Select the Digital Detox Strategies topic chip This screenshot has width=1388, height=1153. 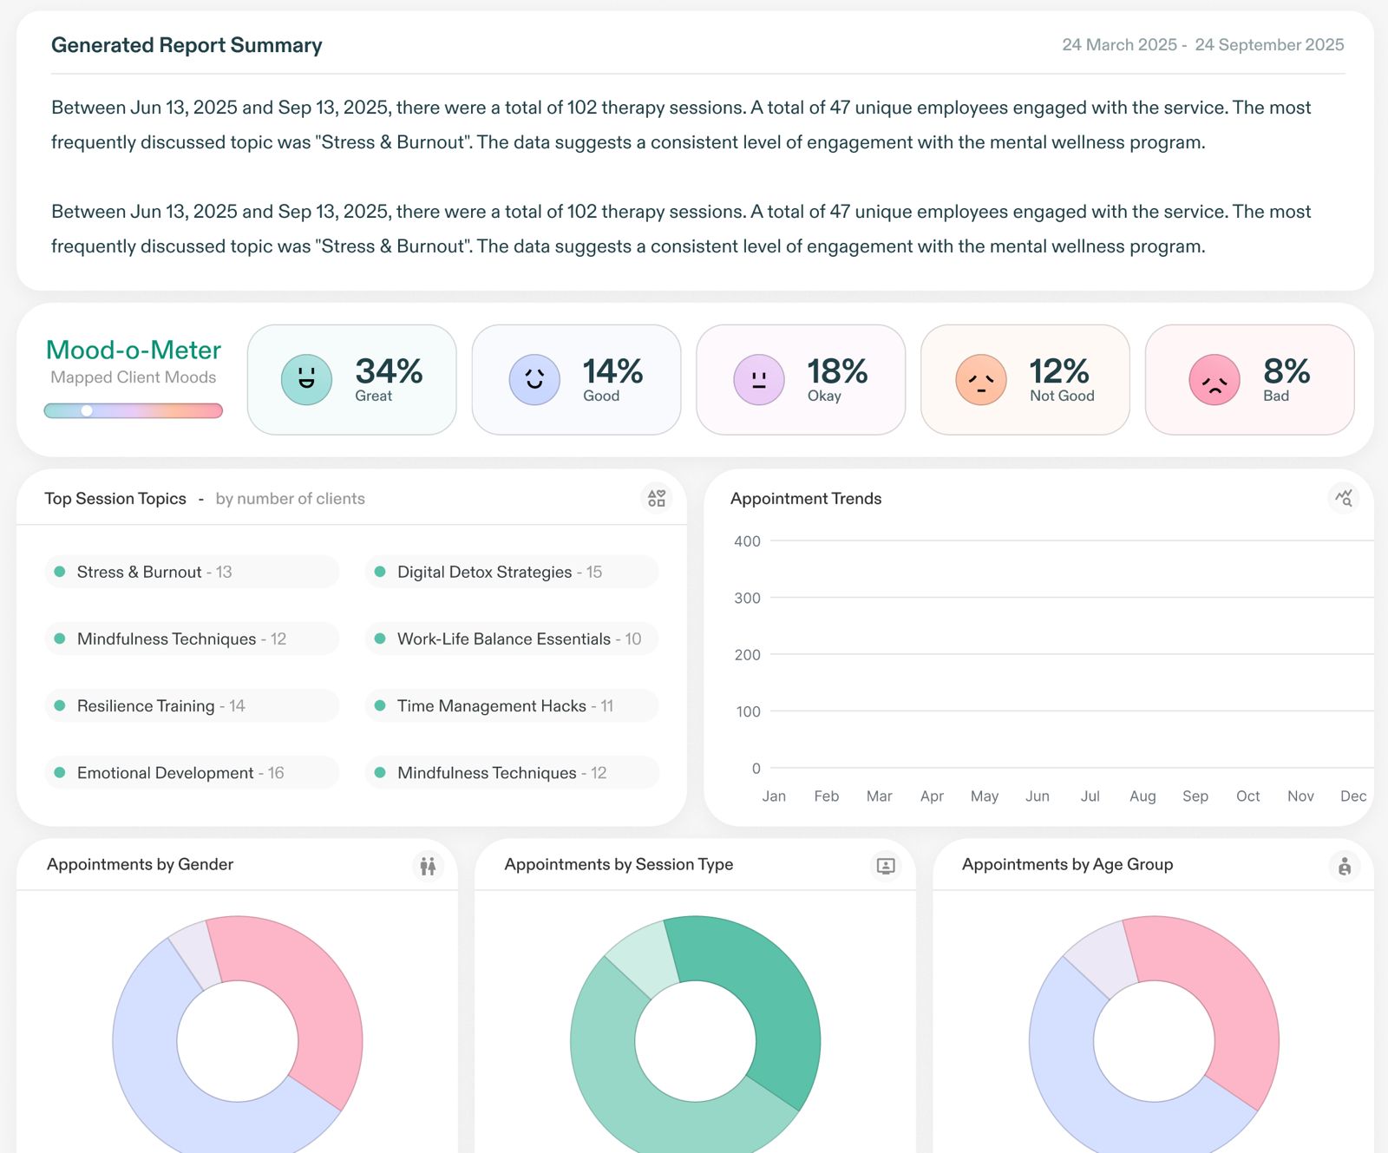[511, 572]
